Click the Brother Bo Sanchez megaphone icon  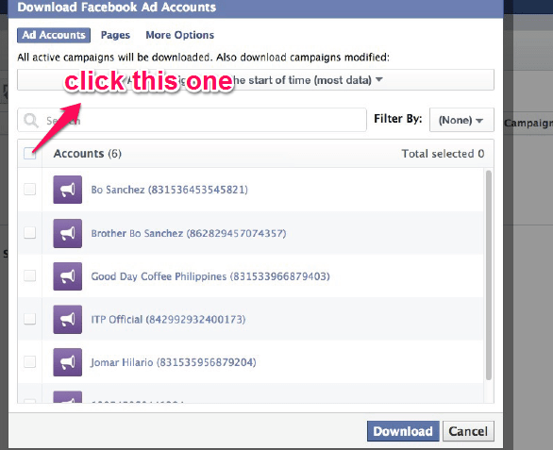[67, 233]
